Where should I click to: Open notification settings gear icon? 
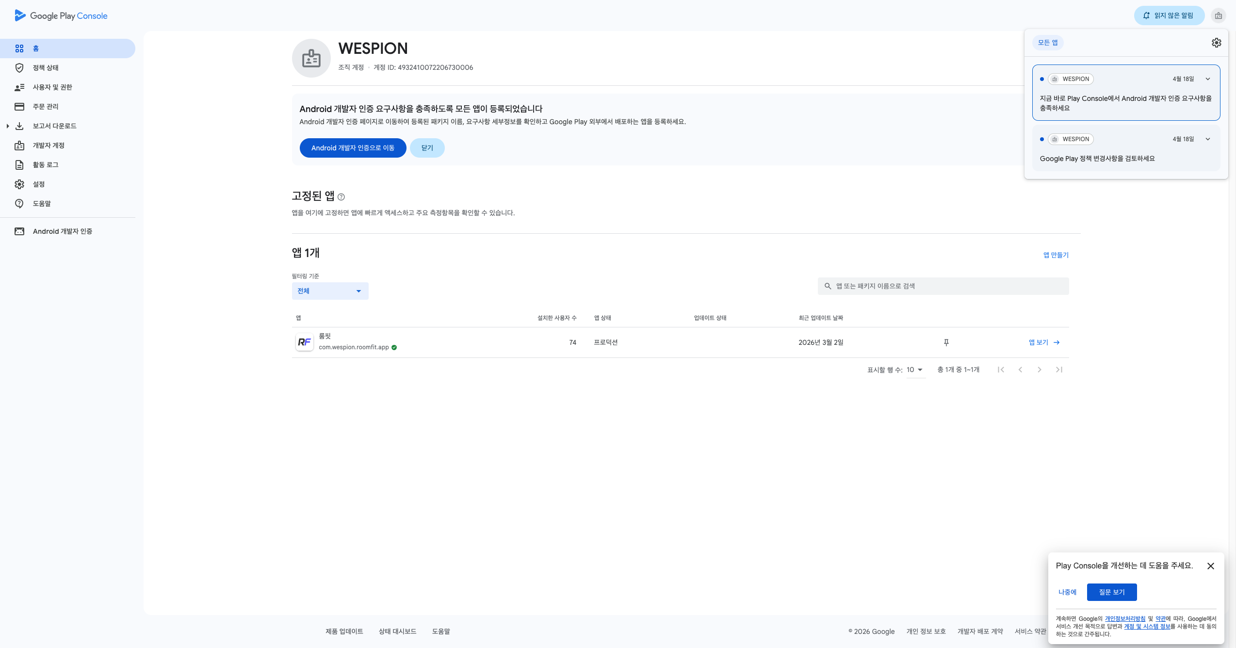[x=1216, y=43]
